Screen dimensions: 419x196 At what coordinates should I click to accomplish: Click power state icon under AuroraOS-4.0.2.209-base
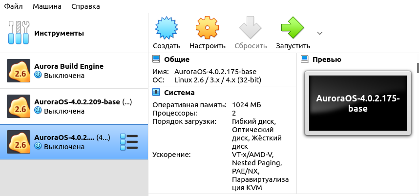(x=38, y=110)
